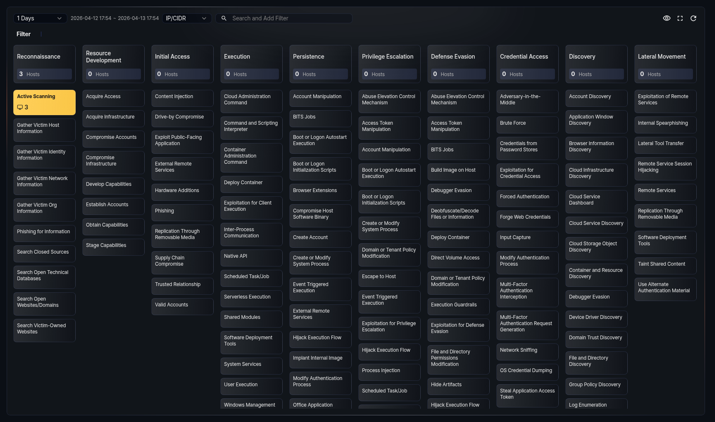Select the Process Injection technique
This screenshot has width=715, height=422.
[389, 371]
